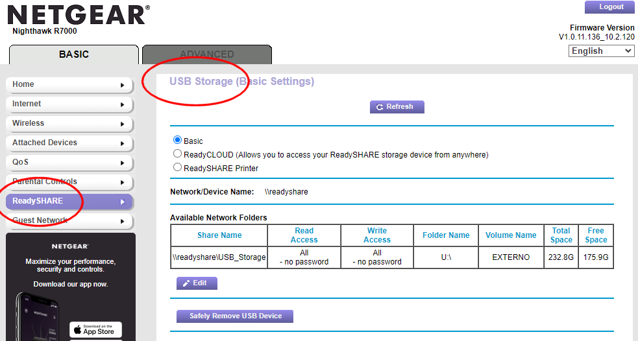Open the Wireless sidebar item
The image size is (638, 341).
69,124
